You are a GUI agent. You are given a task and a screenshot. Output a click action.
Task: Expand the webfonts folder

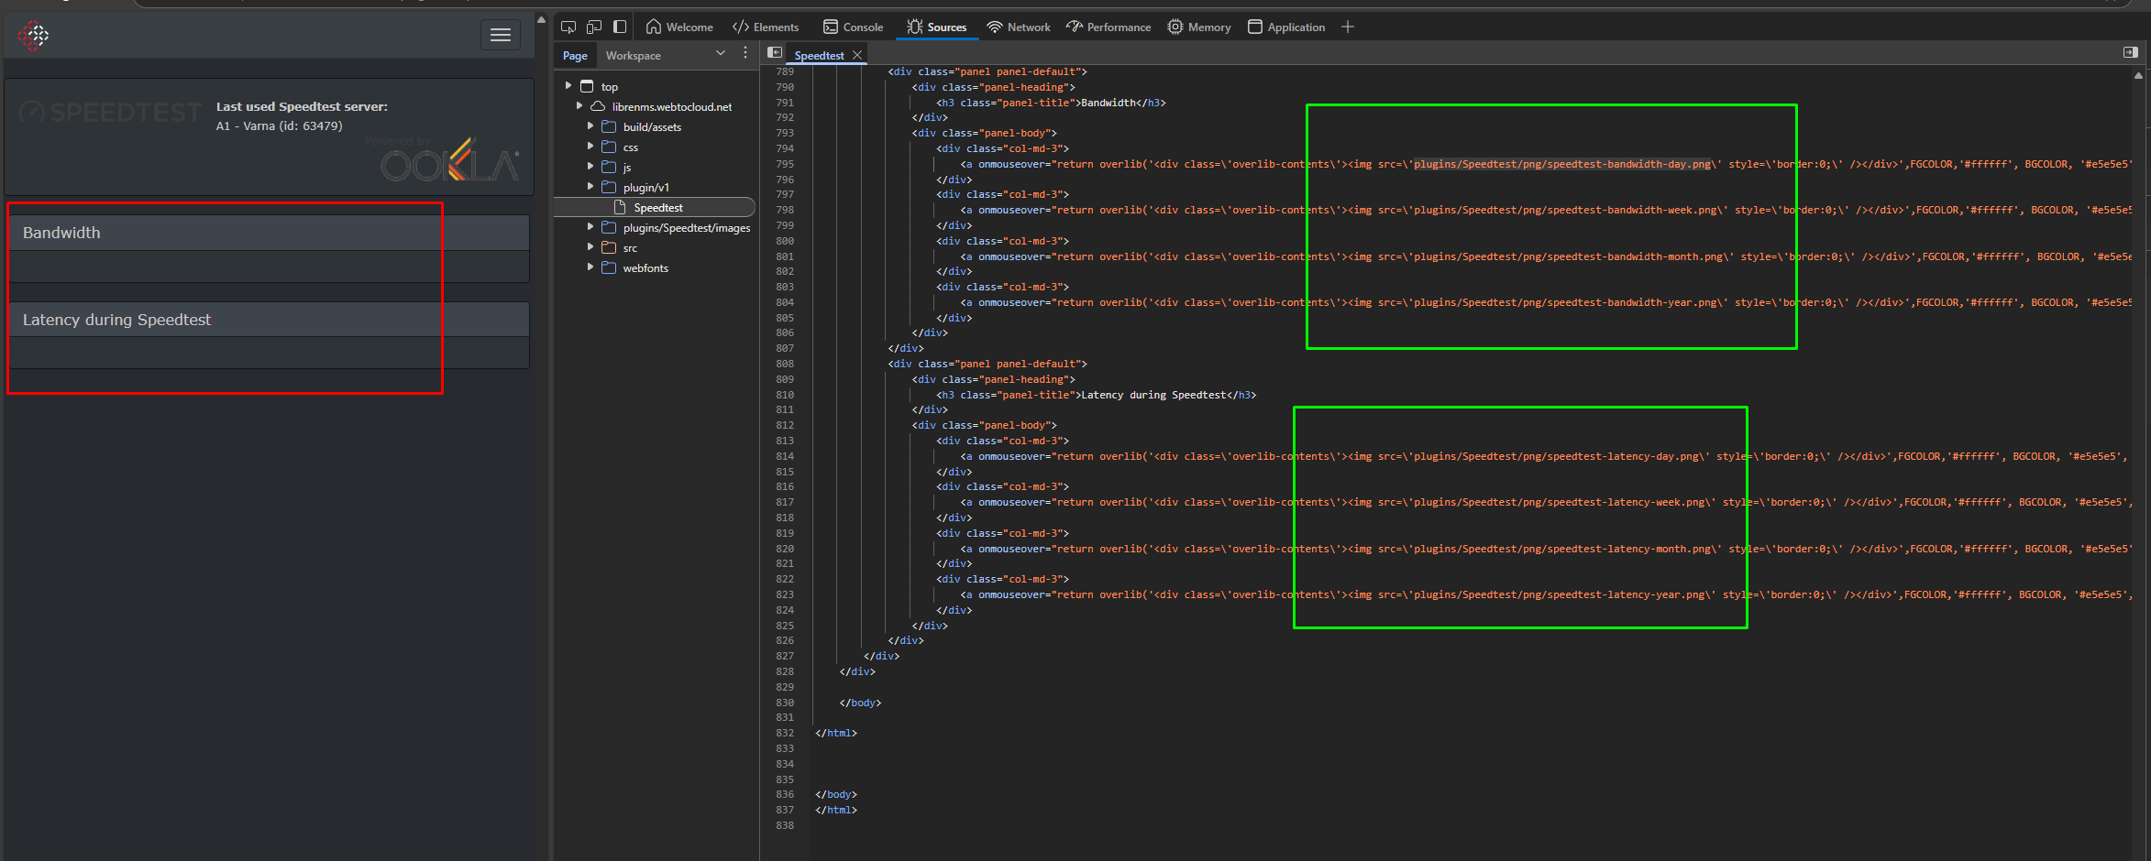tap(590, 267)
